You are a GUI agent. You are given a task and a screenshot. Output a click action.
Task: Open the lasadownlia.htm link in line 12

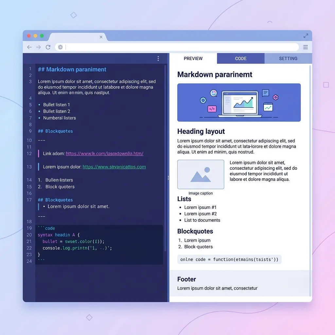(x=104, y=154)
